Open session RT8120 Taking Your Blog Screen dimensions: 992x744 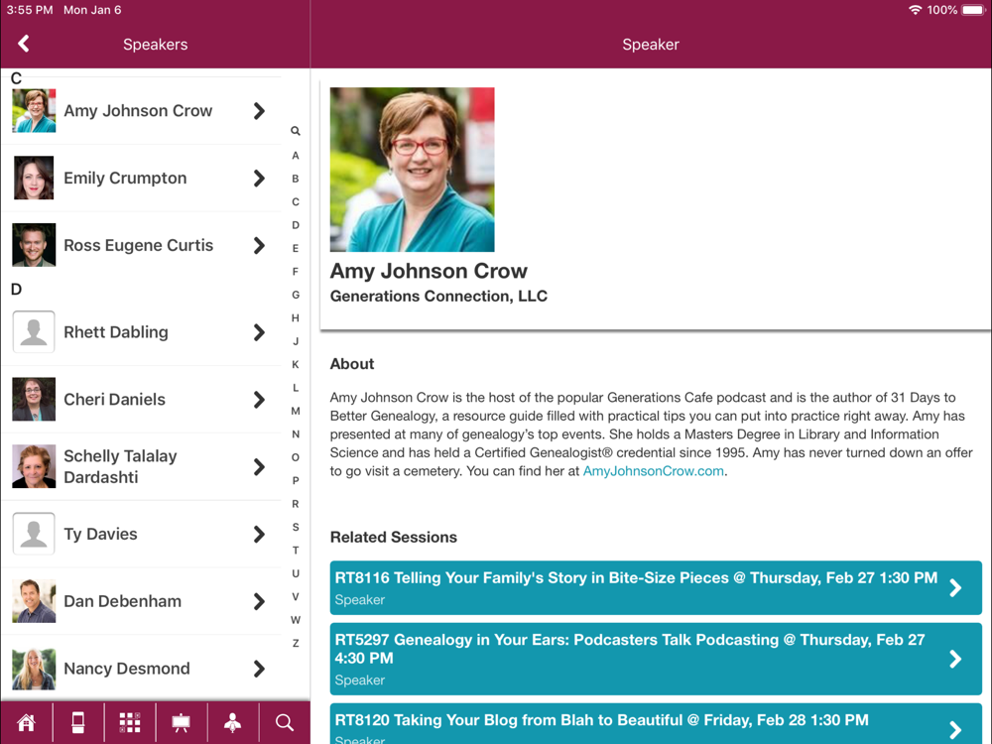tap(656, 724)
